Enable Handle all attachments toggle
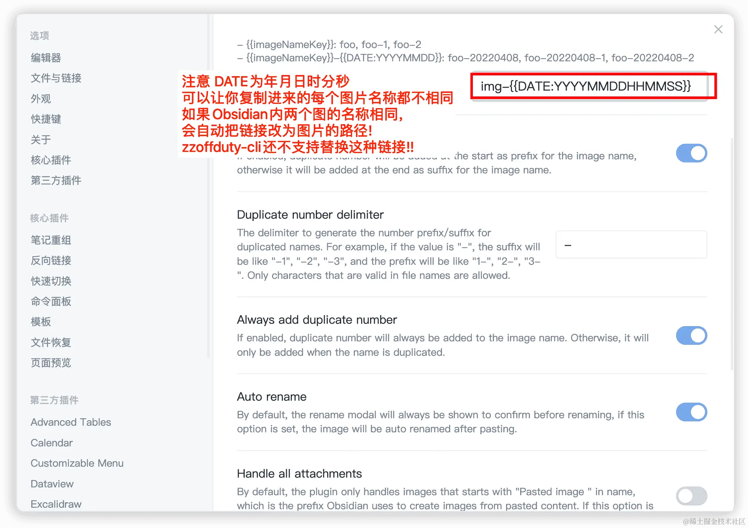Image resolution: width=748 pixels, height=528 pixels. pyautogui.click(x=691, y=496)
